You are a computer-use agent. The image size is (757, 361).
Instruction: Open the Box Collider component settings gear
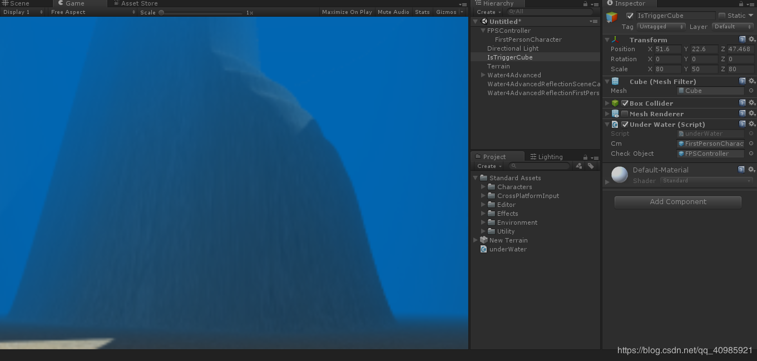(x=753, y=103)
